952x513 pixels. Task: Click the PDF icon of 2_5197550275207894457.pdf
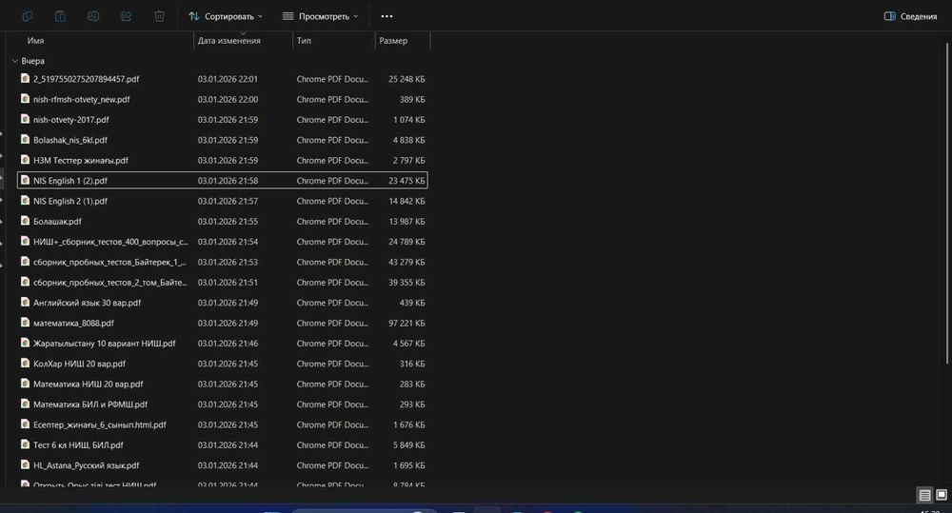click(x=25, y=78)
